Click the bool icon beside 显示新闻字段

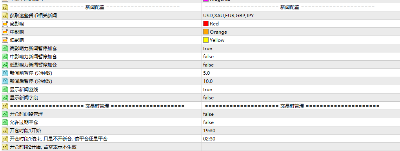coord(5,97)
